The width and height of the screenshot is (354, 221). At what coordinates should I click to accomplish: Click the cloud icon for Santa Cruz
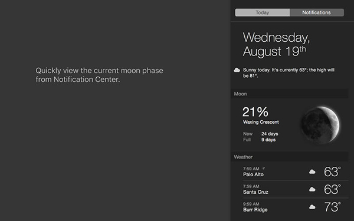pos(312,189)
